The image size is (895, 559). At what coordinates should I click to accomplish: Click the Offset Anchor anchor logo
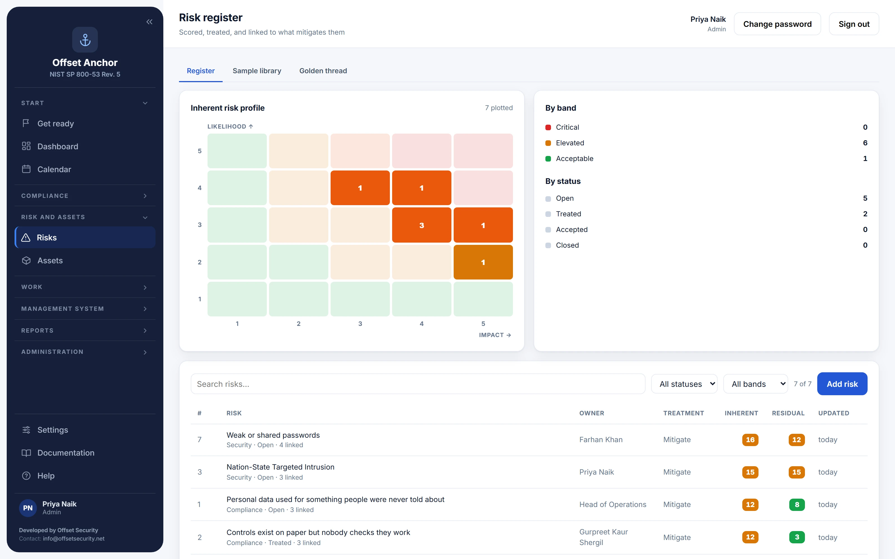(85, 40)
